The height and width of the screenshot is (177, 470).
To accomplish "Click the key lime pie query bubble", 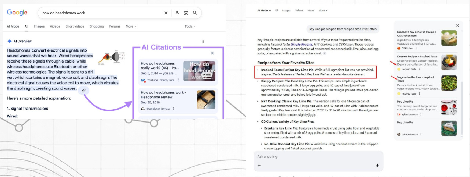I will pyautogui.click(x=343, y=29).
